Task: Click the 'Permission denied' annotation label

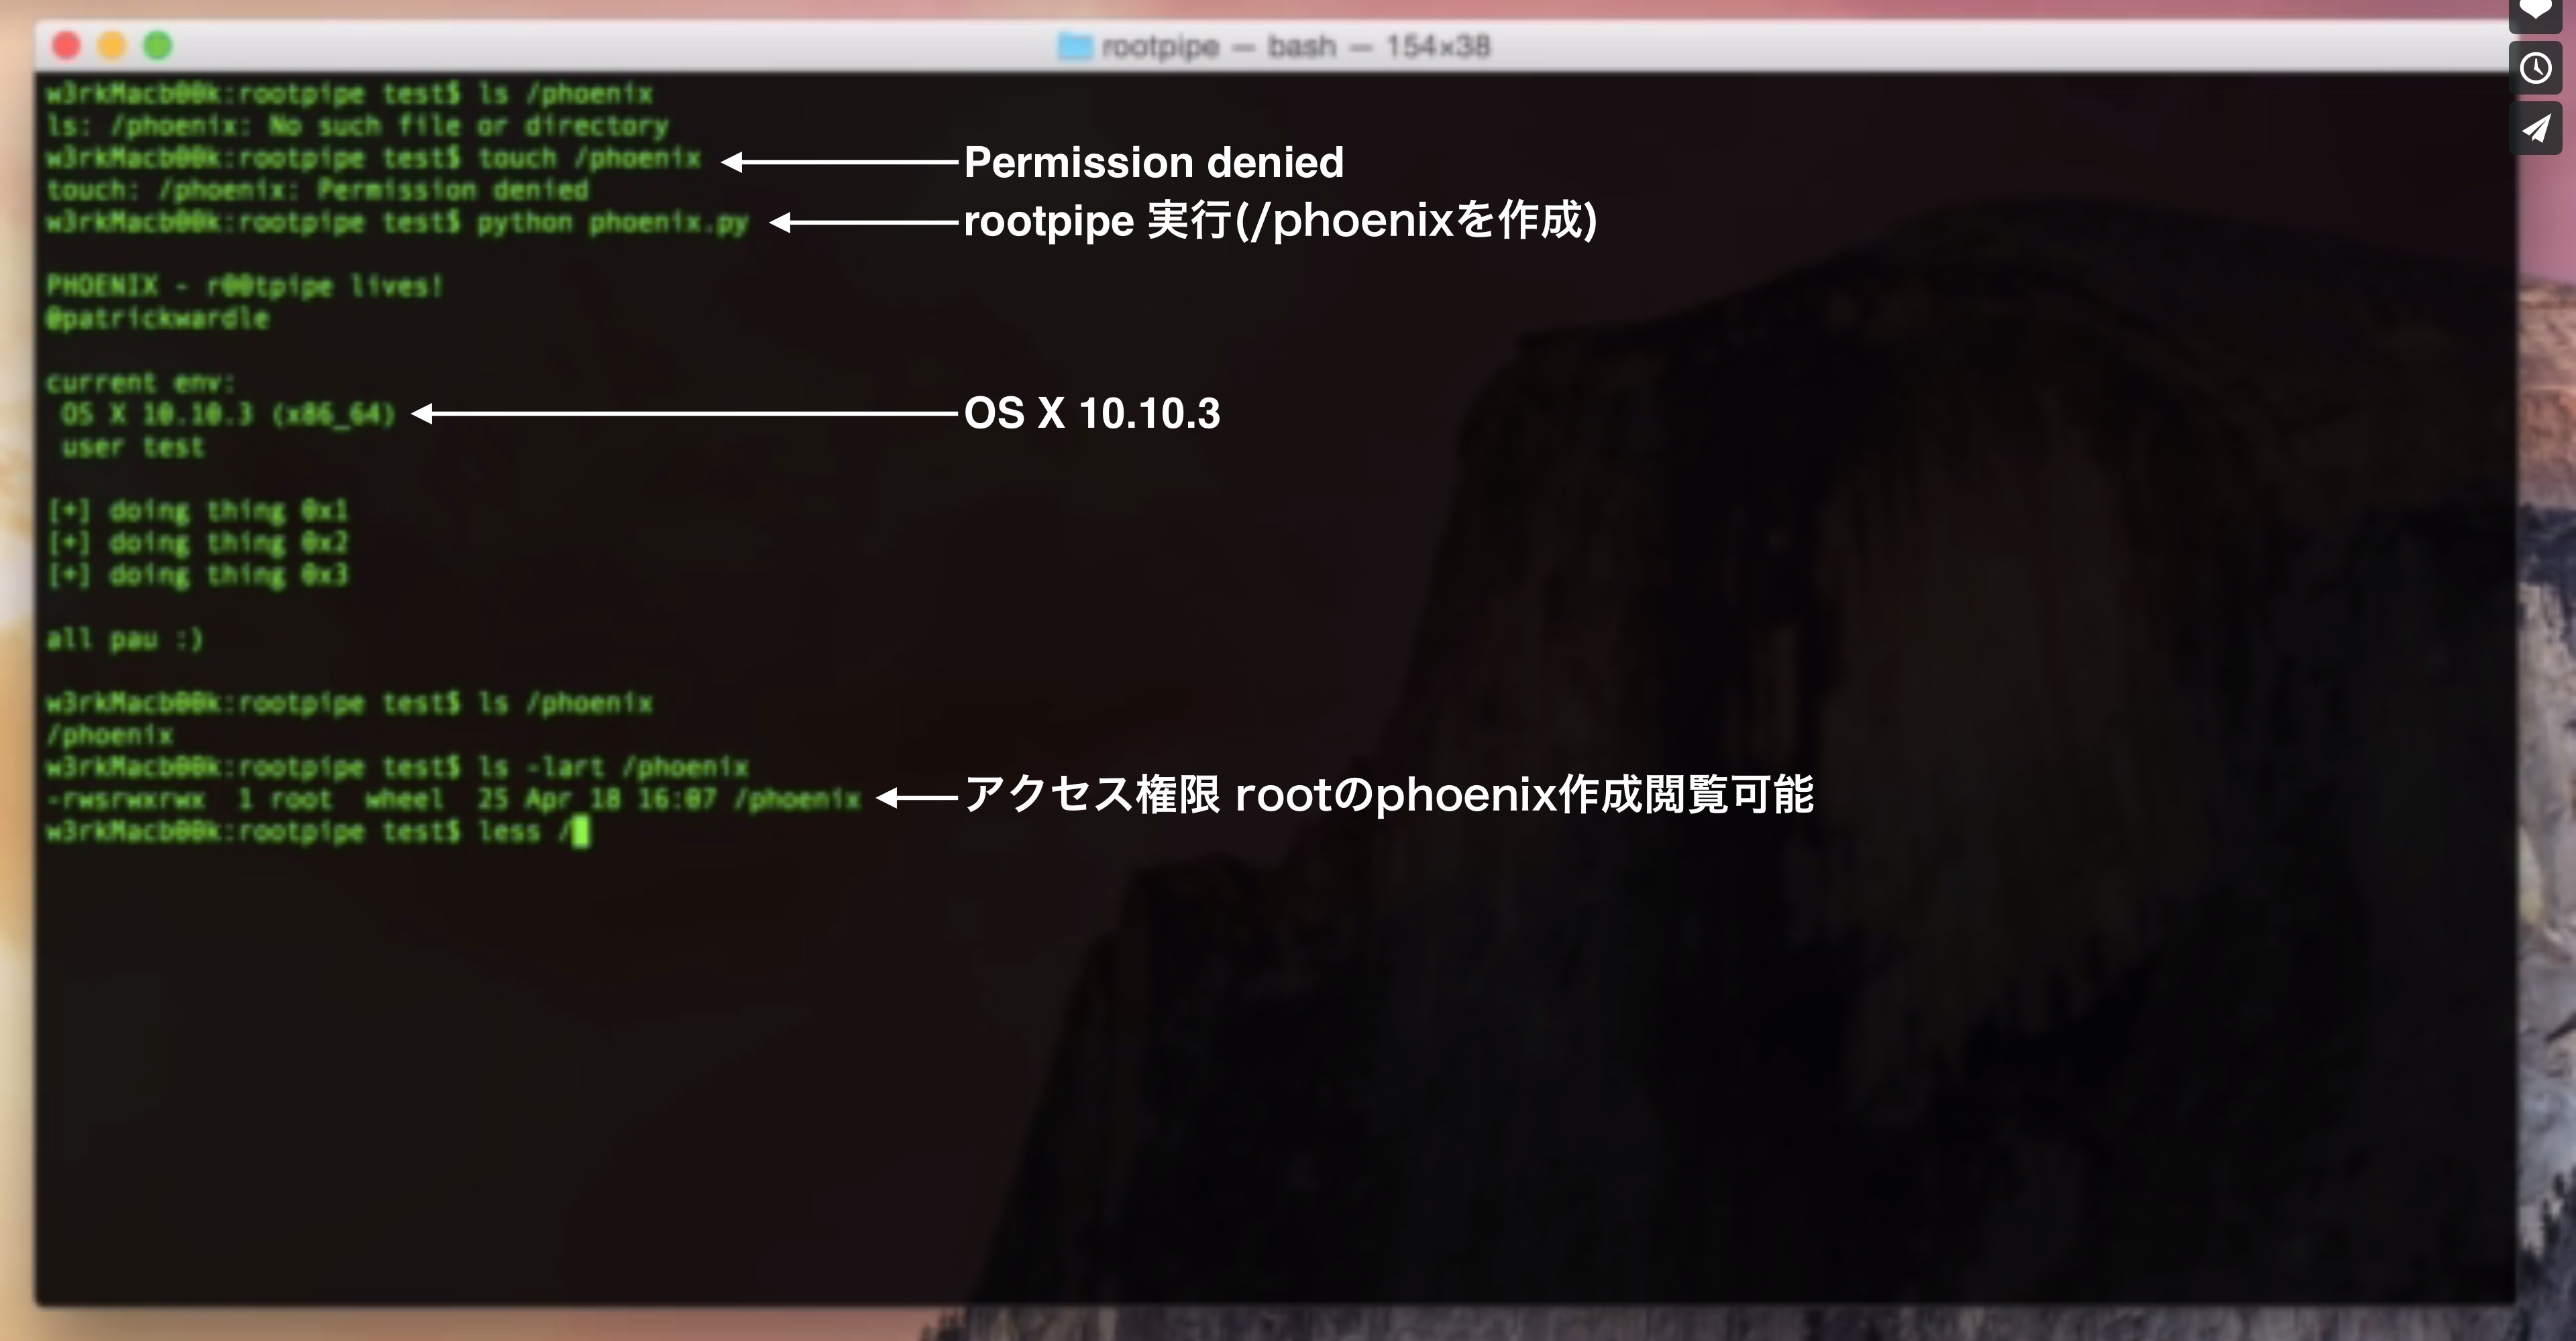Action: click(1153, 162)
